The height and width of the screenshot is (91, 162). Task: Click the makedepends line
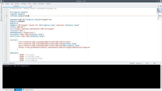pyautogui.click(x=23, y=33)
